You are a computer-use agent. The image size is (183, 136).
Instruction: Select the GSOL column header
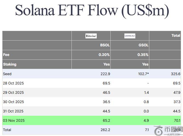tap(143, 45)
